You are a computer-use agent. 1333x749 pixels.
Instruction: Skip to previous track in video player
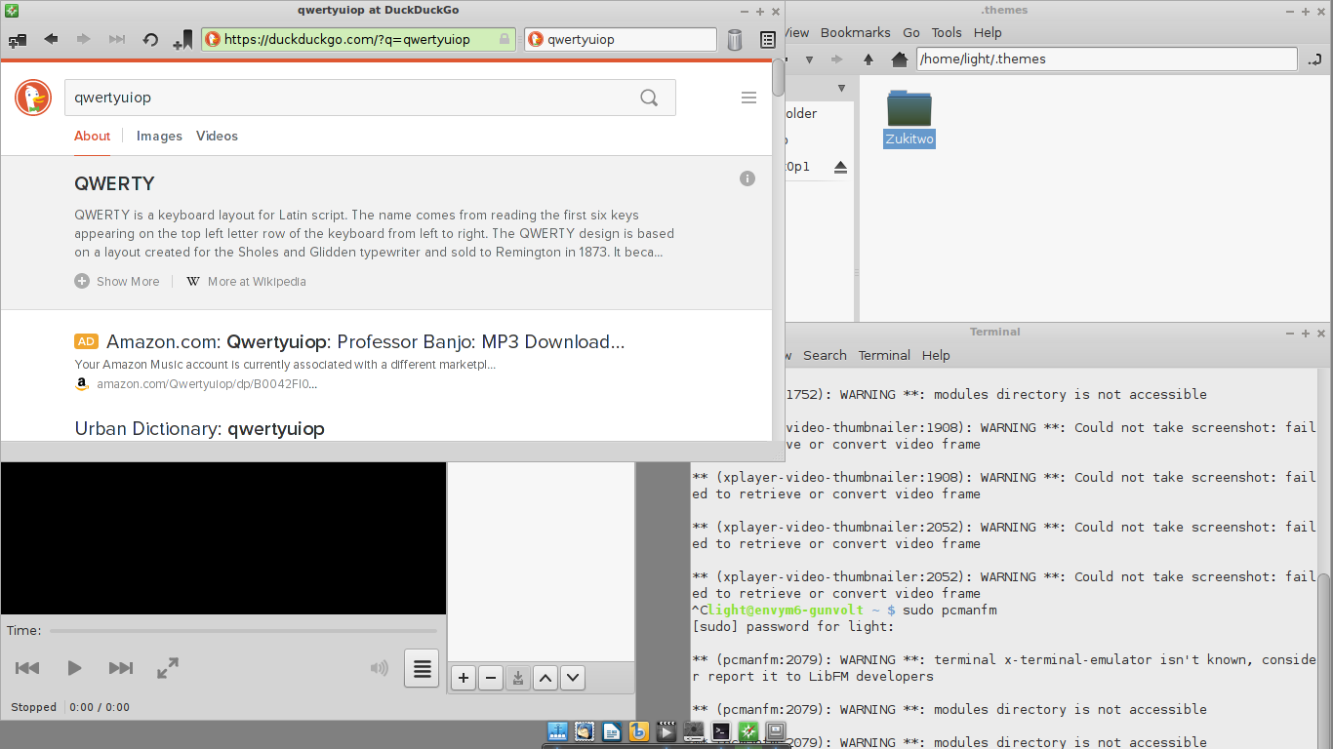27,668
